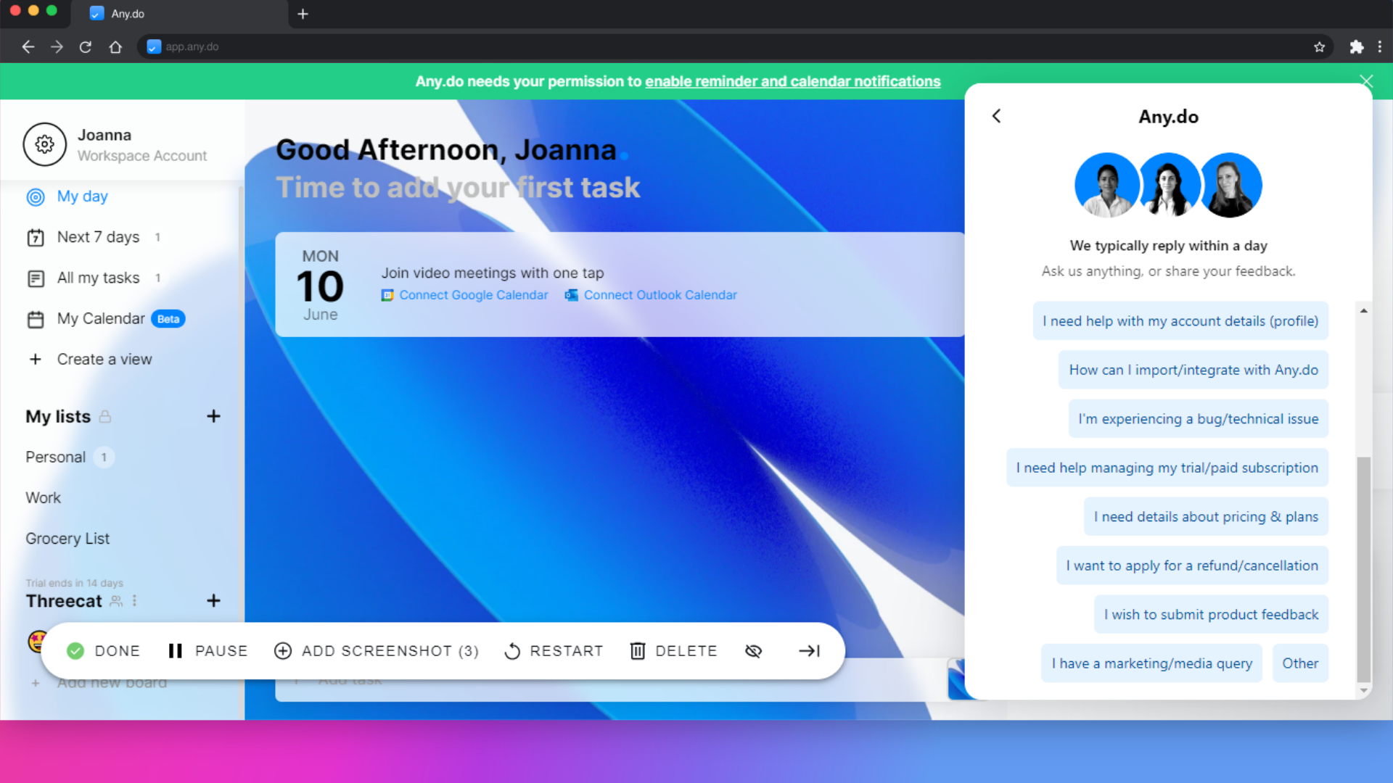
Task: Open Threecat three-dot options menu
Action: (x=134, y=601)
